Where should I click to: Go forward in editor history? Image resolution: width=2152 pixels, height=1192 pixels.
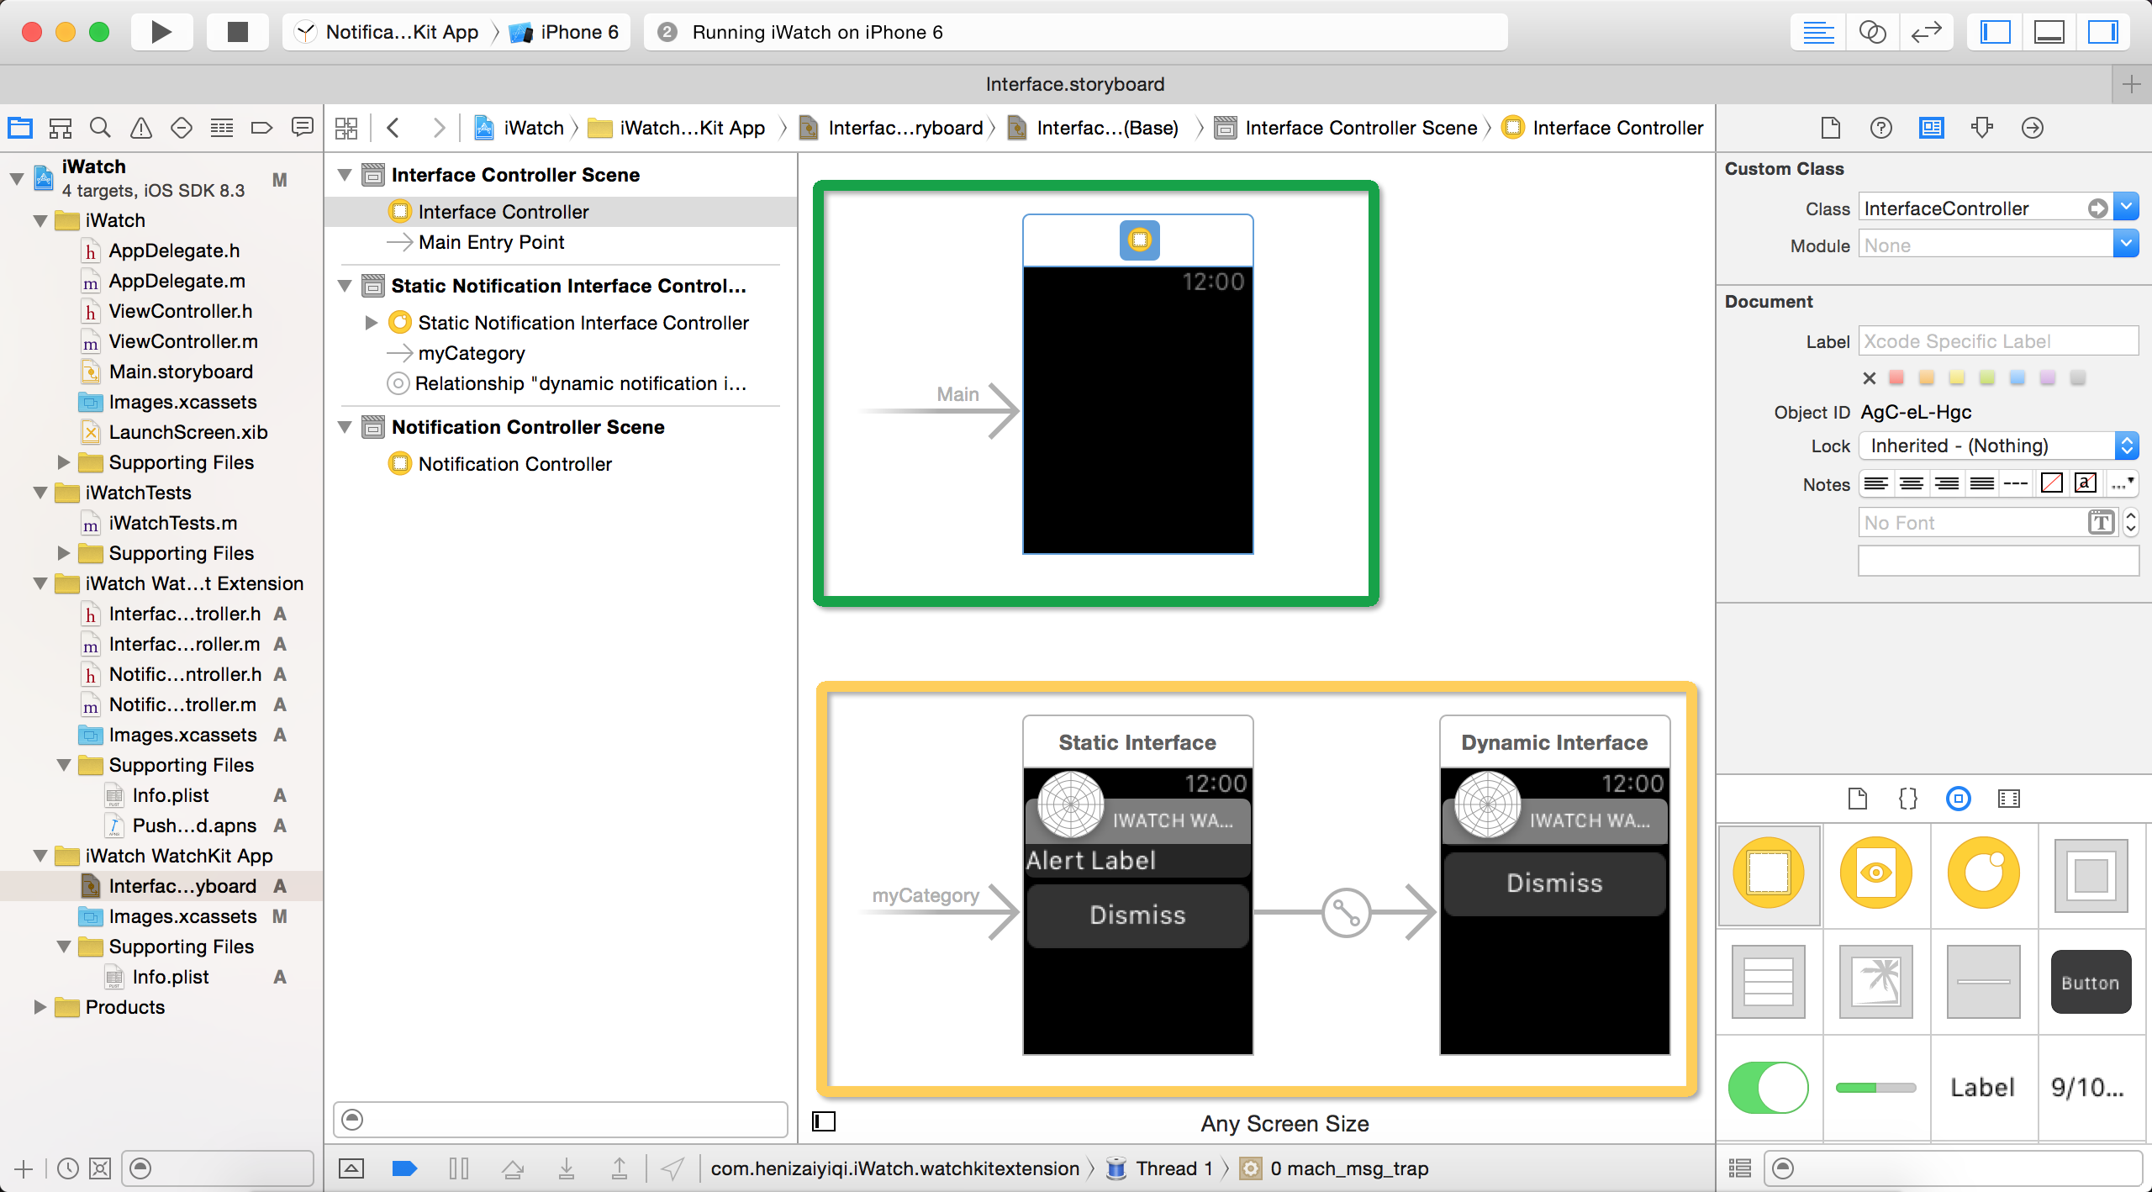(438, 128)
